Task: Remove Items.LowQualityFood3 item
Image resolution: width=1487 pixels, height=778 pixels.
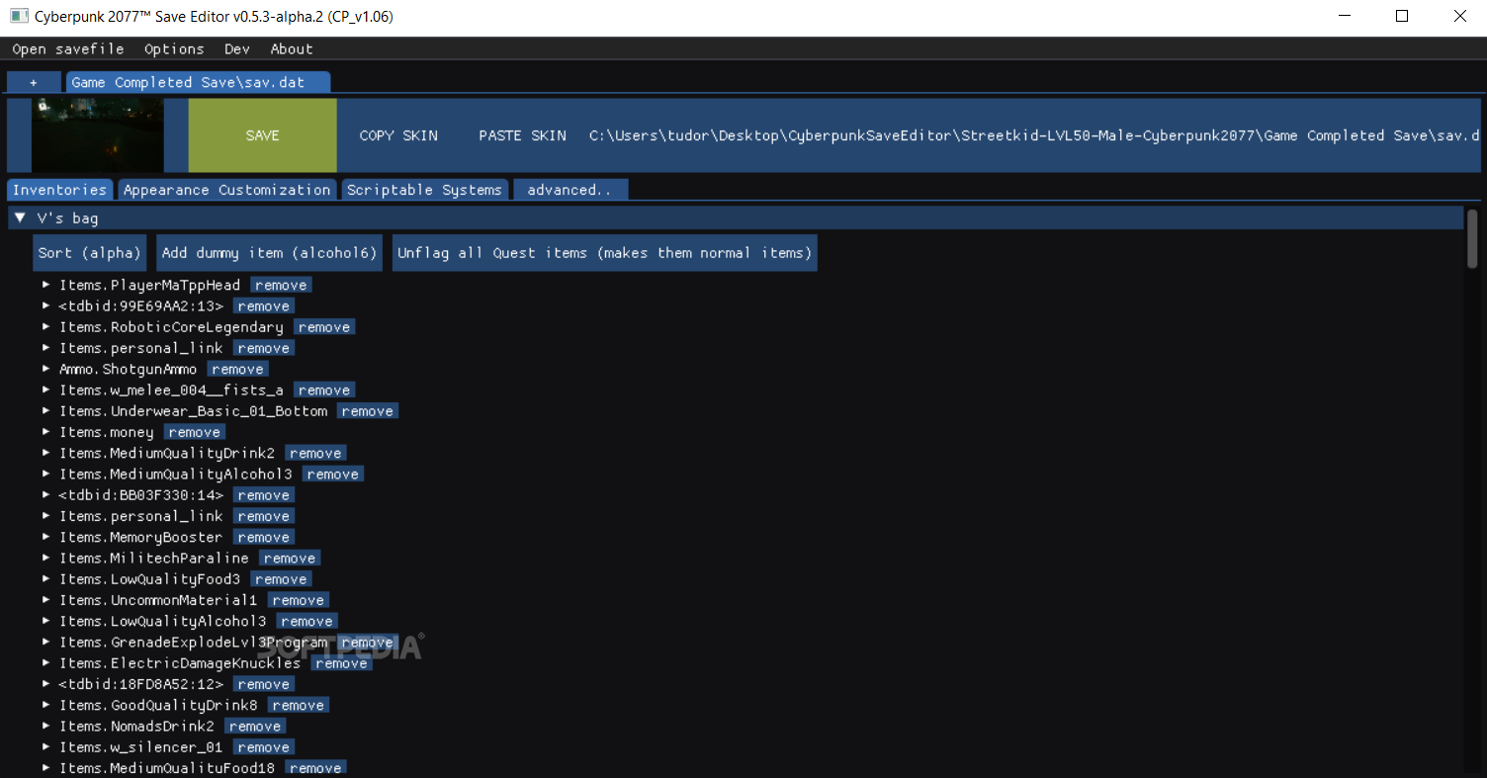Action: pos(281,578)
